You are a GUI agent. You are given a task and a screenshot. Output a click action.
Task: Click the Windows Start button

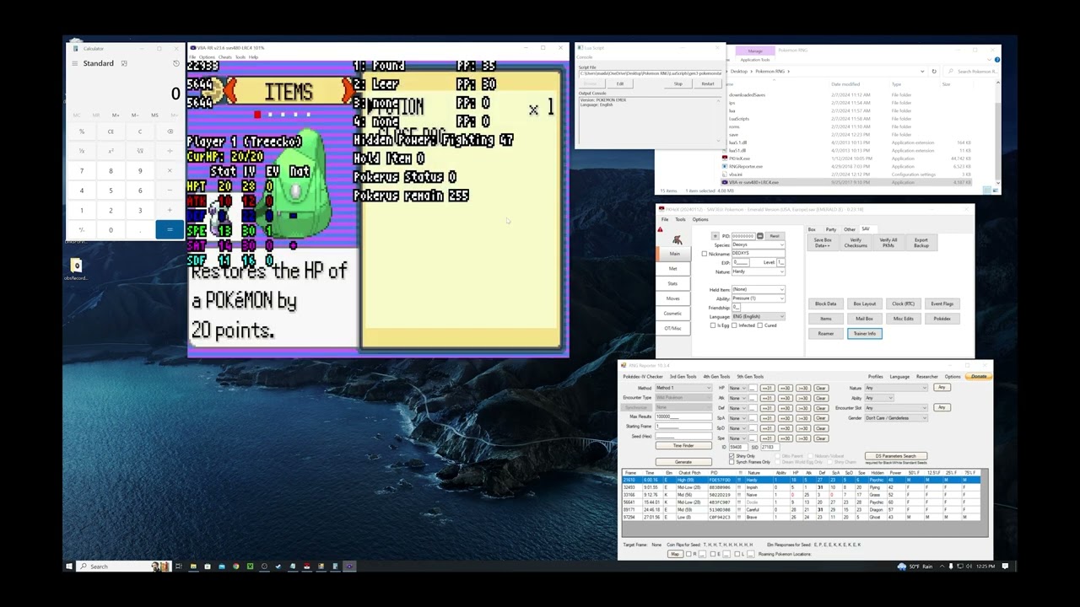(x=69, y=567)
